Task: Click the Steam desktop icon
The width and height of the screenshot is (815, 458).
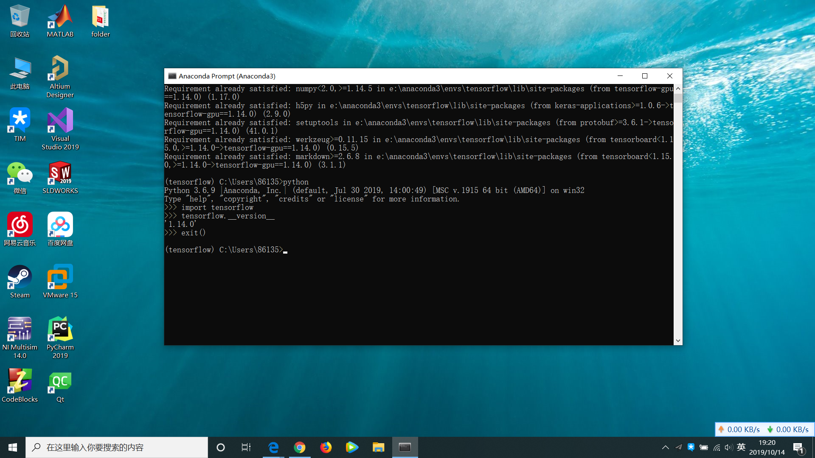Action: 20,277
